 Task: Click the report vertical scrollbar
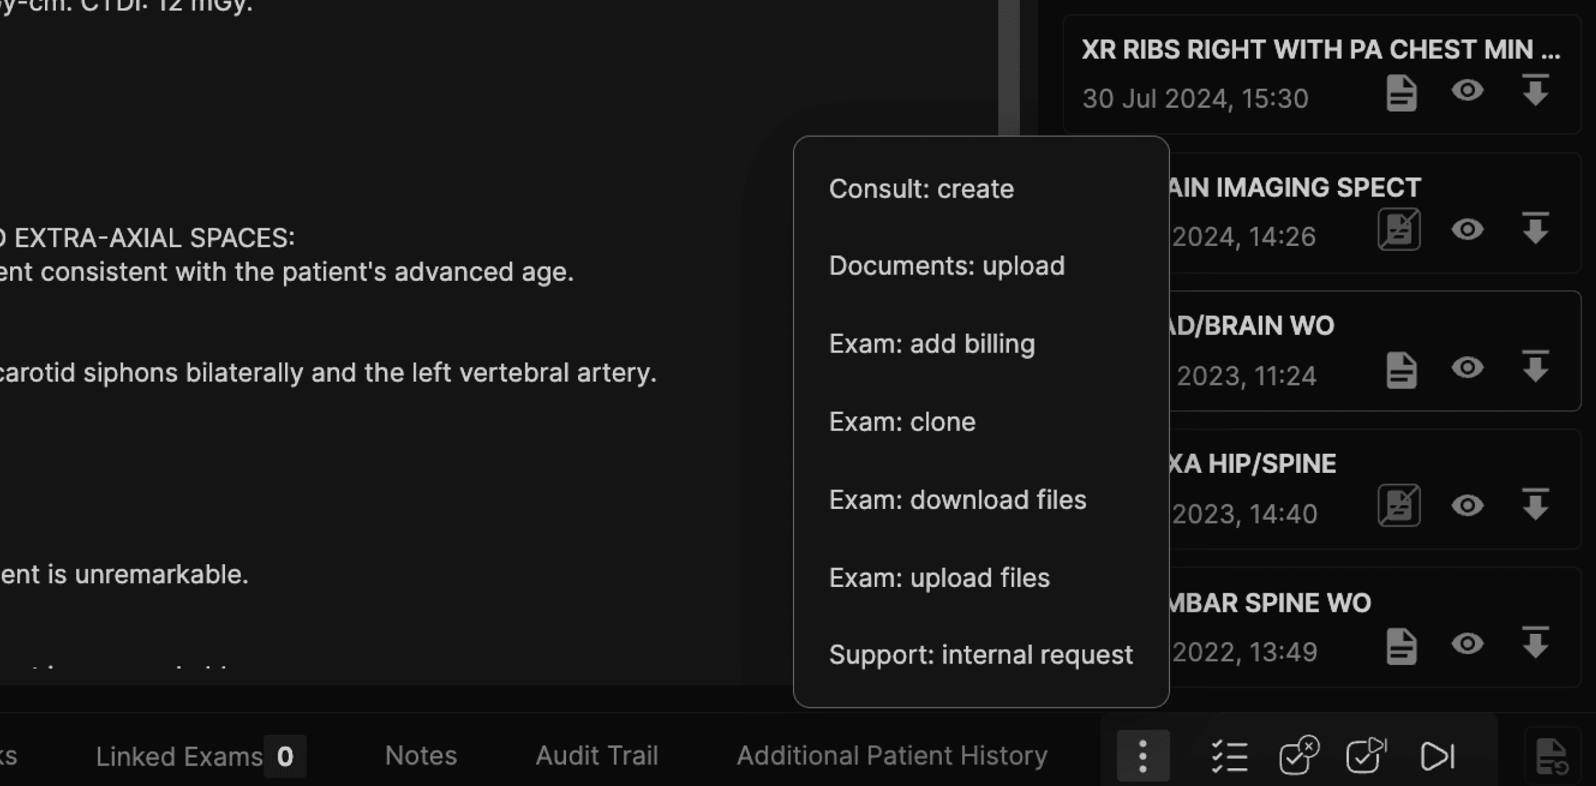[1008, 63]
